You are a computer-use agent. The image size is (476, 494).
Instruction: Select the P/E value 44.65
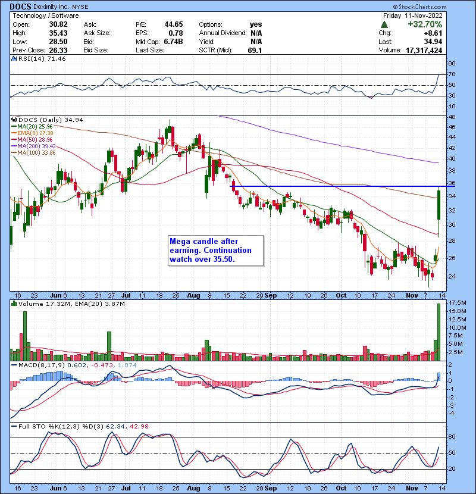174,24
